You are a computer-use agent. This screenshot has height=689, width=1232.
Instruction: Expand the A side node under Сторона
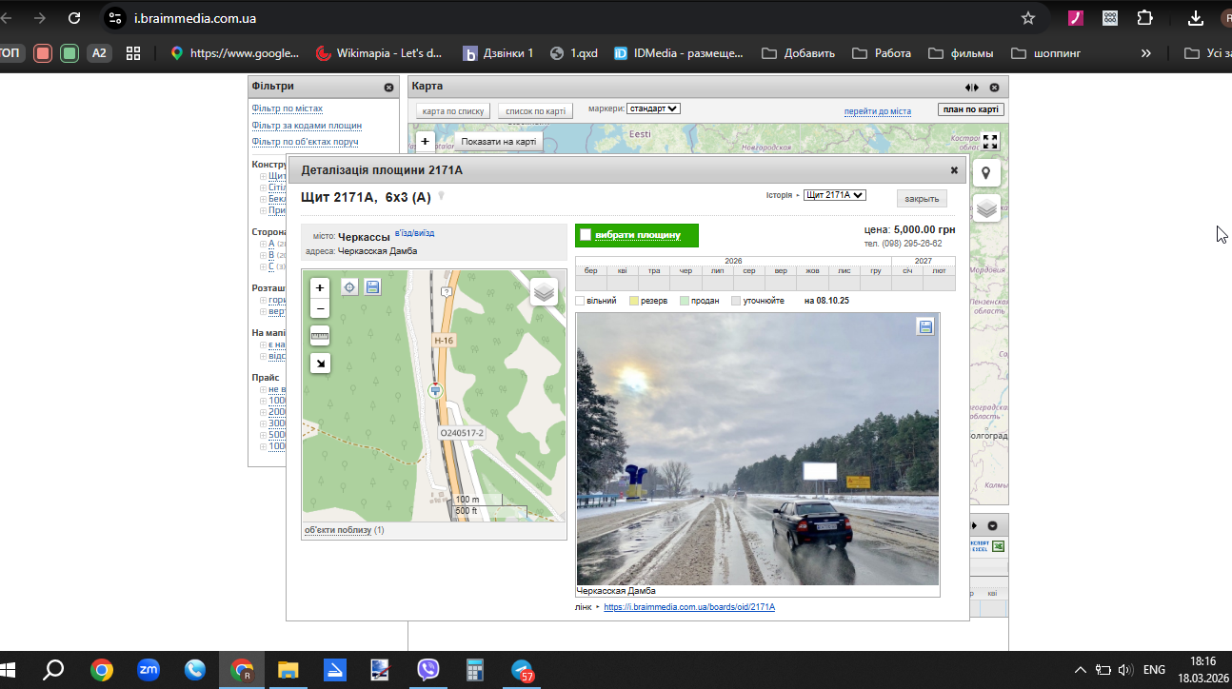264,244
